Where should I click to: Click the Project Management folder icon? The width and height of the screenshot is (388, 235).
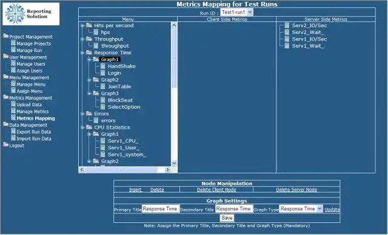pyautogui.click(x=6, y=36)
